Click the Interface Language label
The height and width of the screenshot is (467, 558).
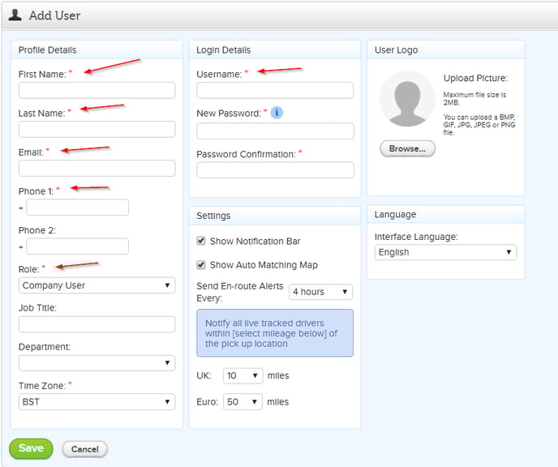pos(416,237)
